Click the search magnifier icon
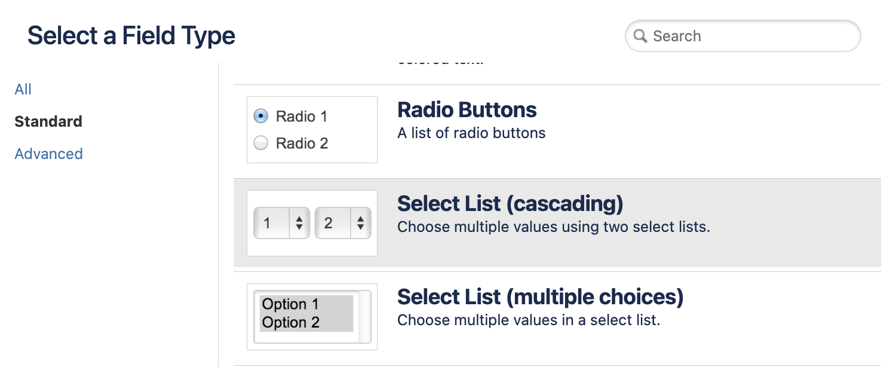This screenshot has width=896, height=367. click(x=640, y=36)
